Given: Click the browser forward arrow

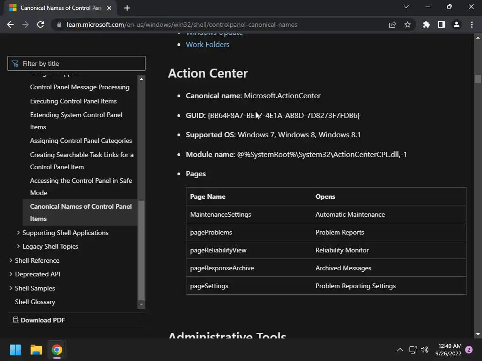Looking at the screenshot, I should [25, 24].
